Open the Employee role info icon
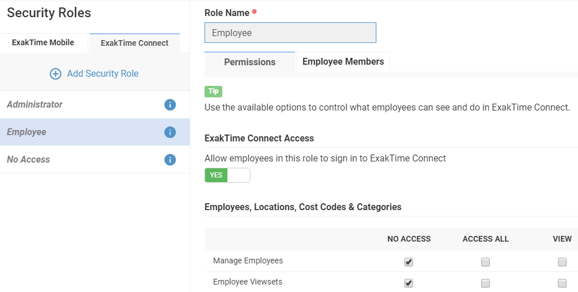 tap(170, 132)
